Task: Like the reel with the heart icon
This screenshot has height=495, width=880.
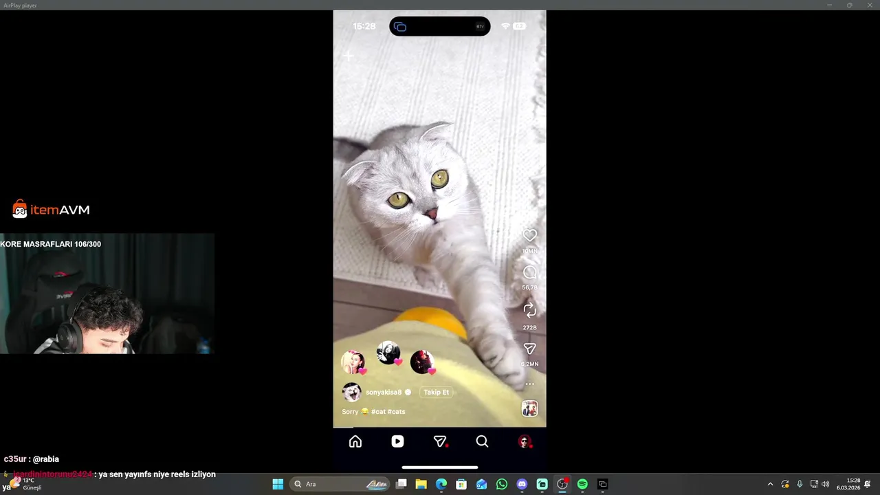Action: [529, 236]
